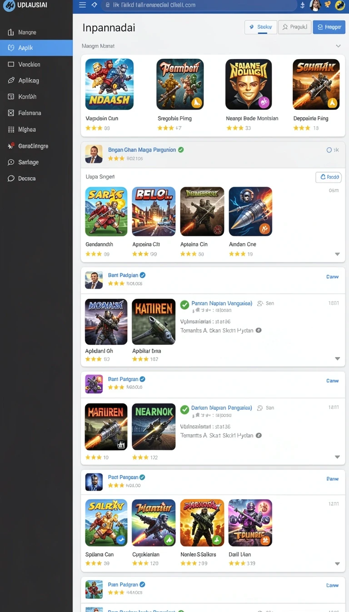Click the Seaky button
Screen dimensions: 349x612
tap(260, 27)
